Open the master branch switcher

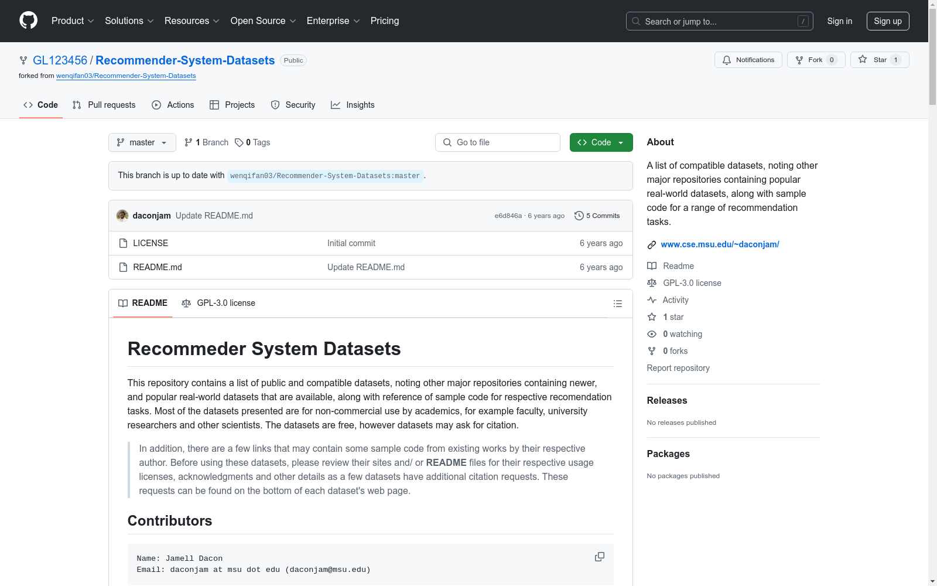[142, 142]
